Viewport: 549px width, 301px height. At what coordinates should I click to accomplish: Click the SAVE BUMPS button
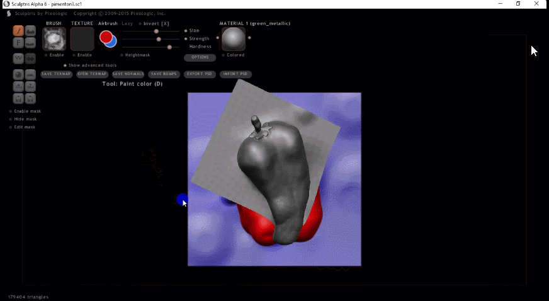click(164, 74)
